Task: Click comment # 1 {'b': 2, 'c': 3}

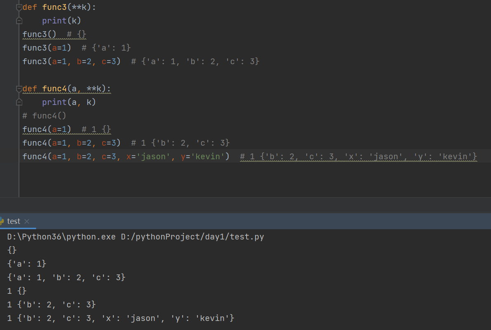Action: [x=181, y=143]
